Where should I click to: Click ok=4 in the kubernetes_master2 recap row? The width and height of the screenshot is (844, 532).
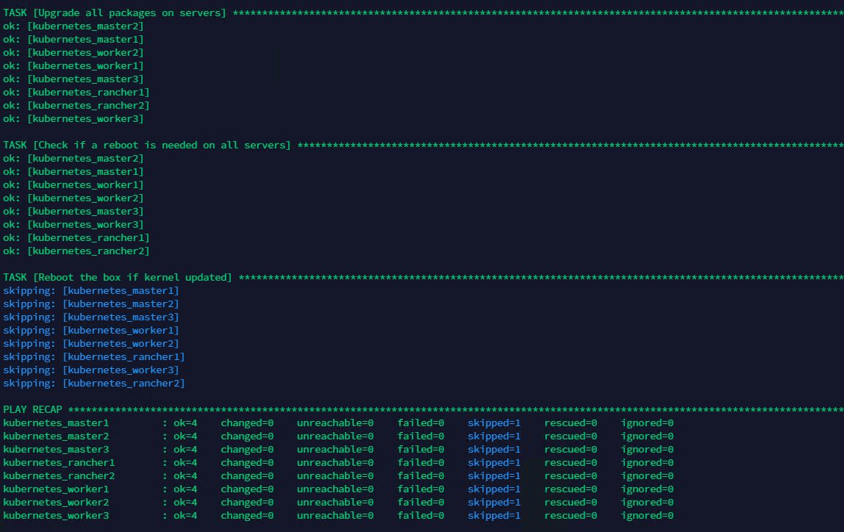(185, 436)
